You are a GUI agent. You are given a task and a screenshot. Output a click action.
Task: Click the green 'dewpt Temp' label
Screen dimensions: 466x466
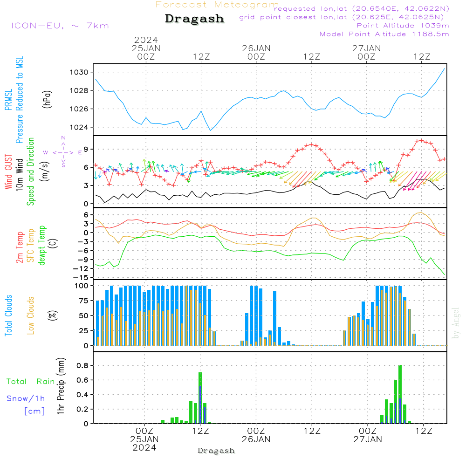point(41,245)
